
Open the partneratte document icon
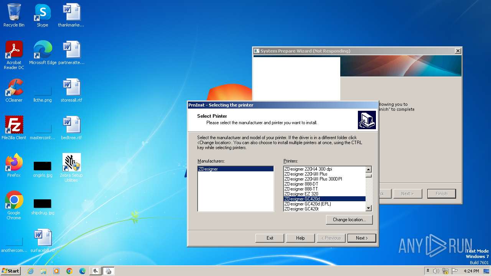point(71,53)
